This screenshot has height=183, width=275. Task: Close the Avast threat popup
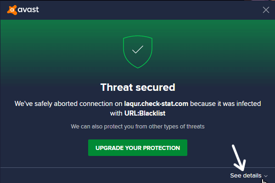coord(266,10)
